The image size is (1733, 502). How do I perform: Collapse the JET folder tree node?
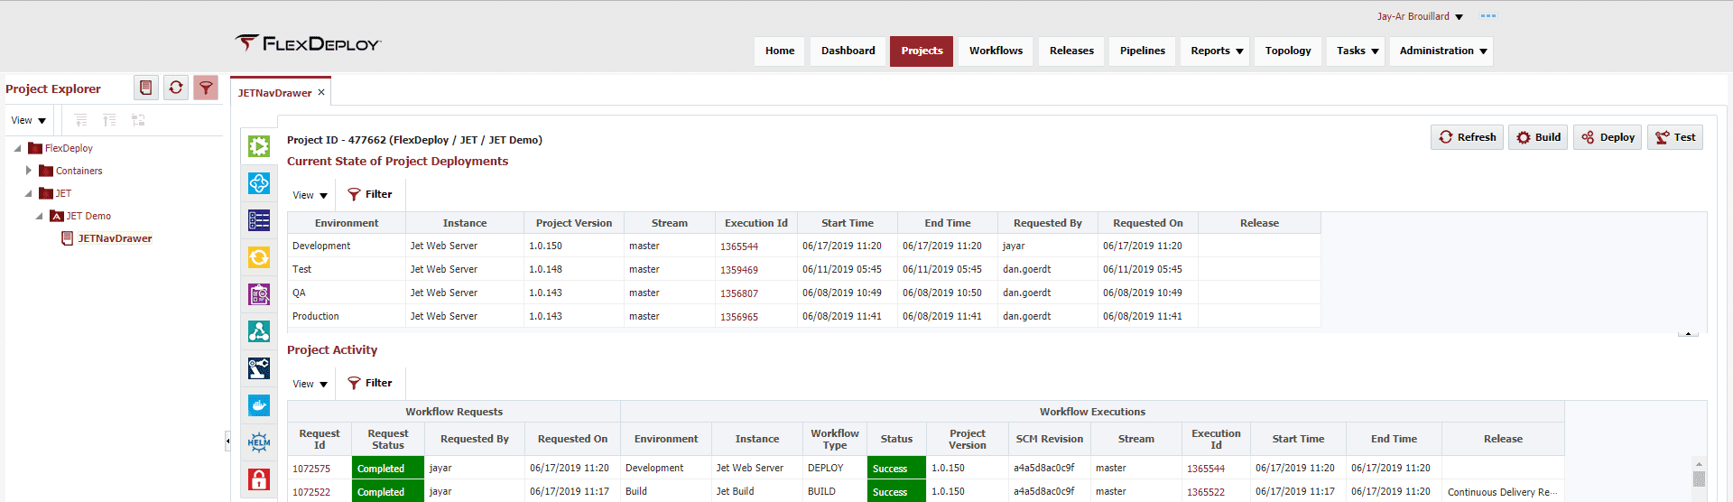[28, 193]
